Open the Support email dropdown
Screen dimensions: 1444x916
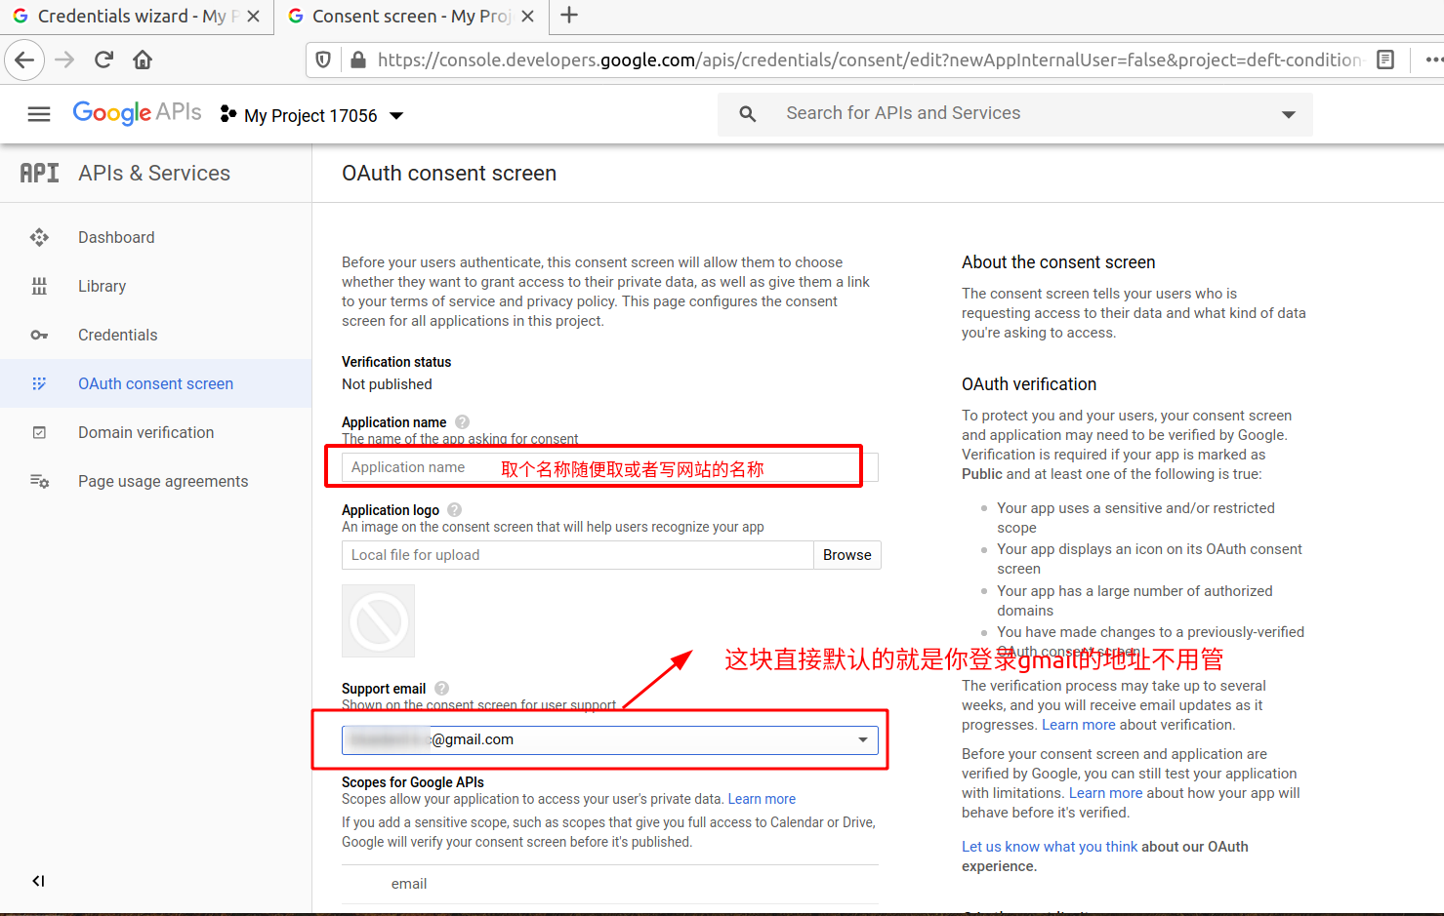click(x=610, y=739)
